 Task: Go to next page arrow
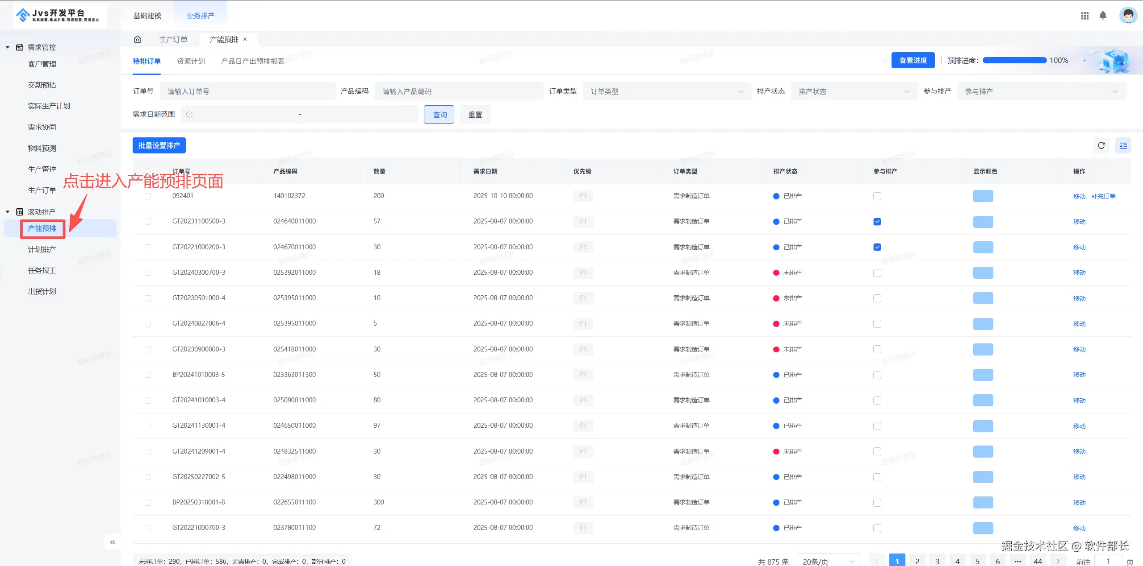point(1058,561)
